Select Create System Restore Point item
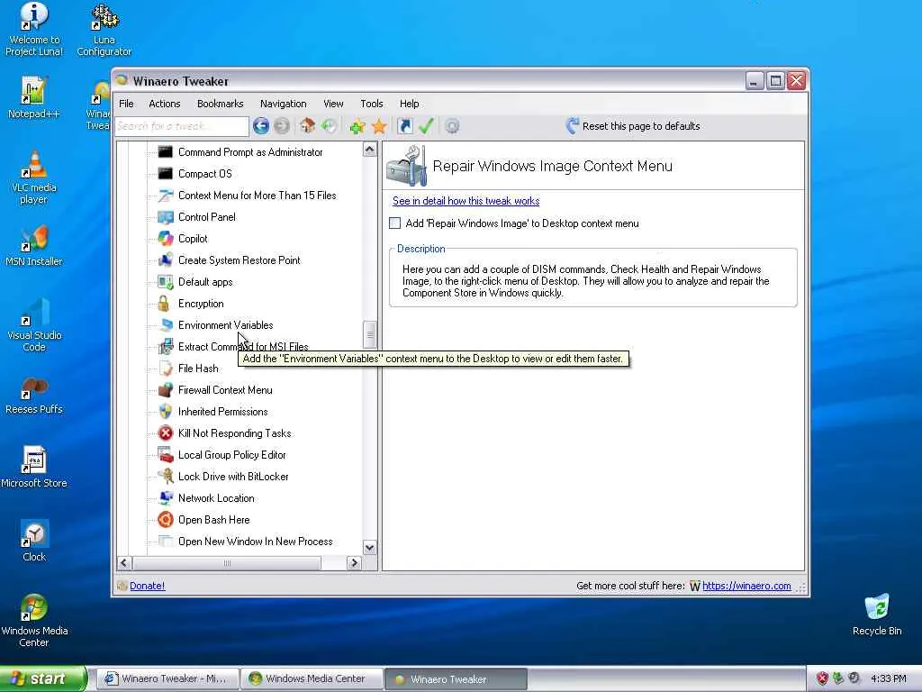 point(239,260)
